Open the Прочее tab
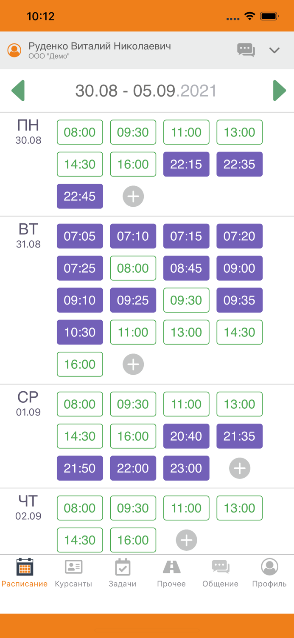 point(171,573)
